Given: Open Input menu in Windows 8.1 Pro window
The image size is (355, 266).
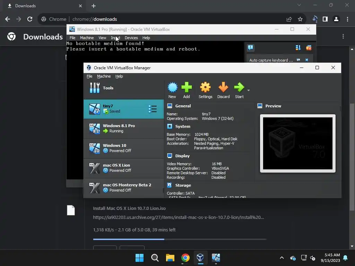Looking at the screenshot, I should click(115, 38).
